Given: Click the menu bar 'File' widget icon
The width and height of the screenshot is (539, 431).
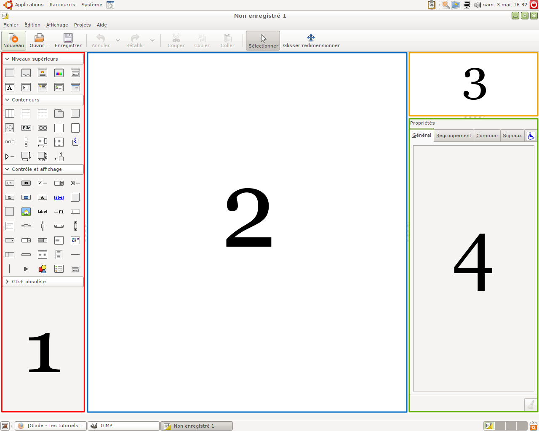Looking at the screenshot, I should coord(26,128).
